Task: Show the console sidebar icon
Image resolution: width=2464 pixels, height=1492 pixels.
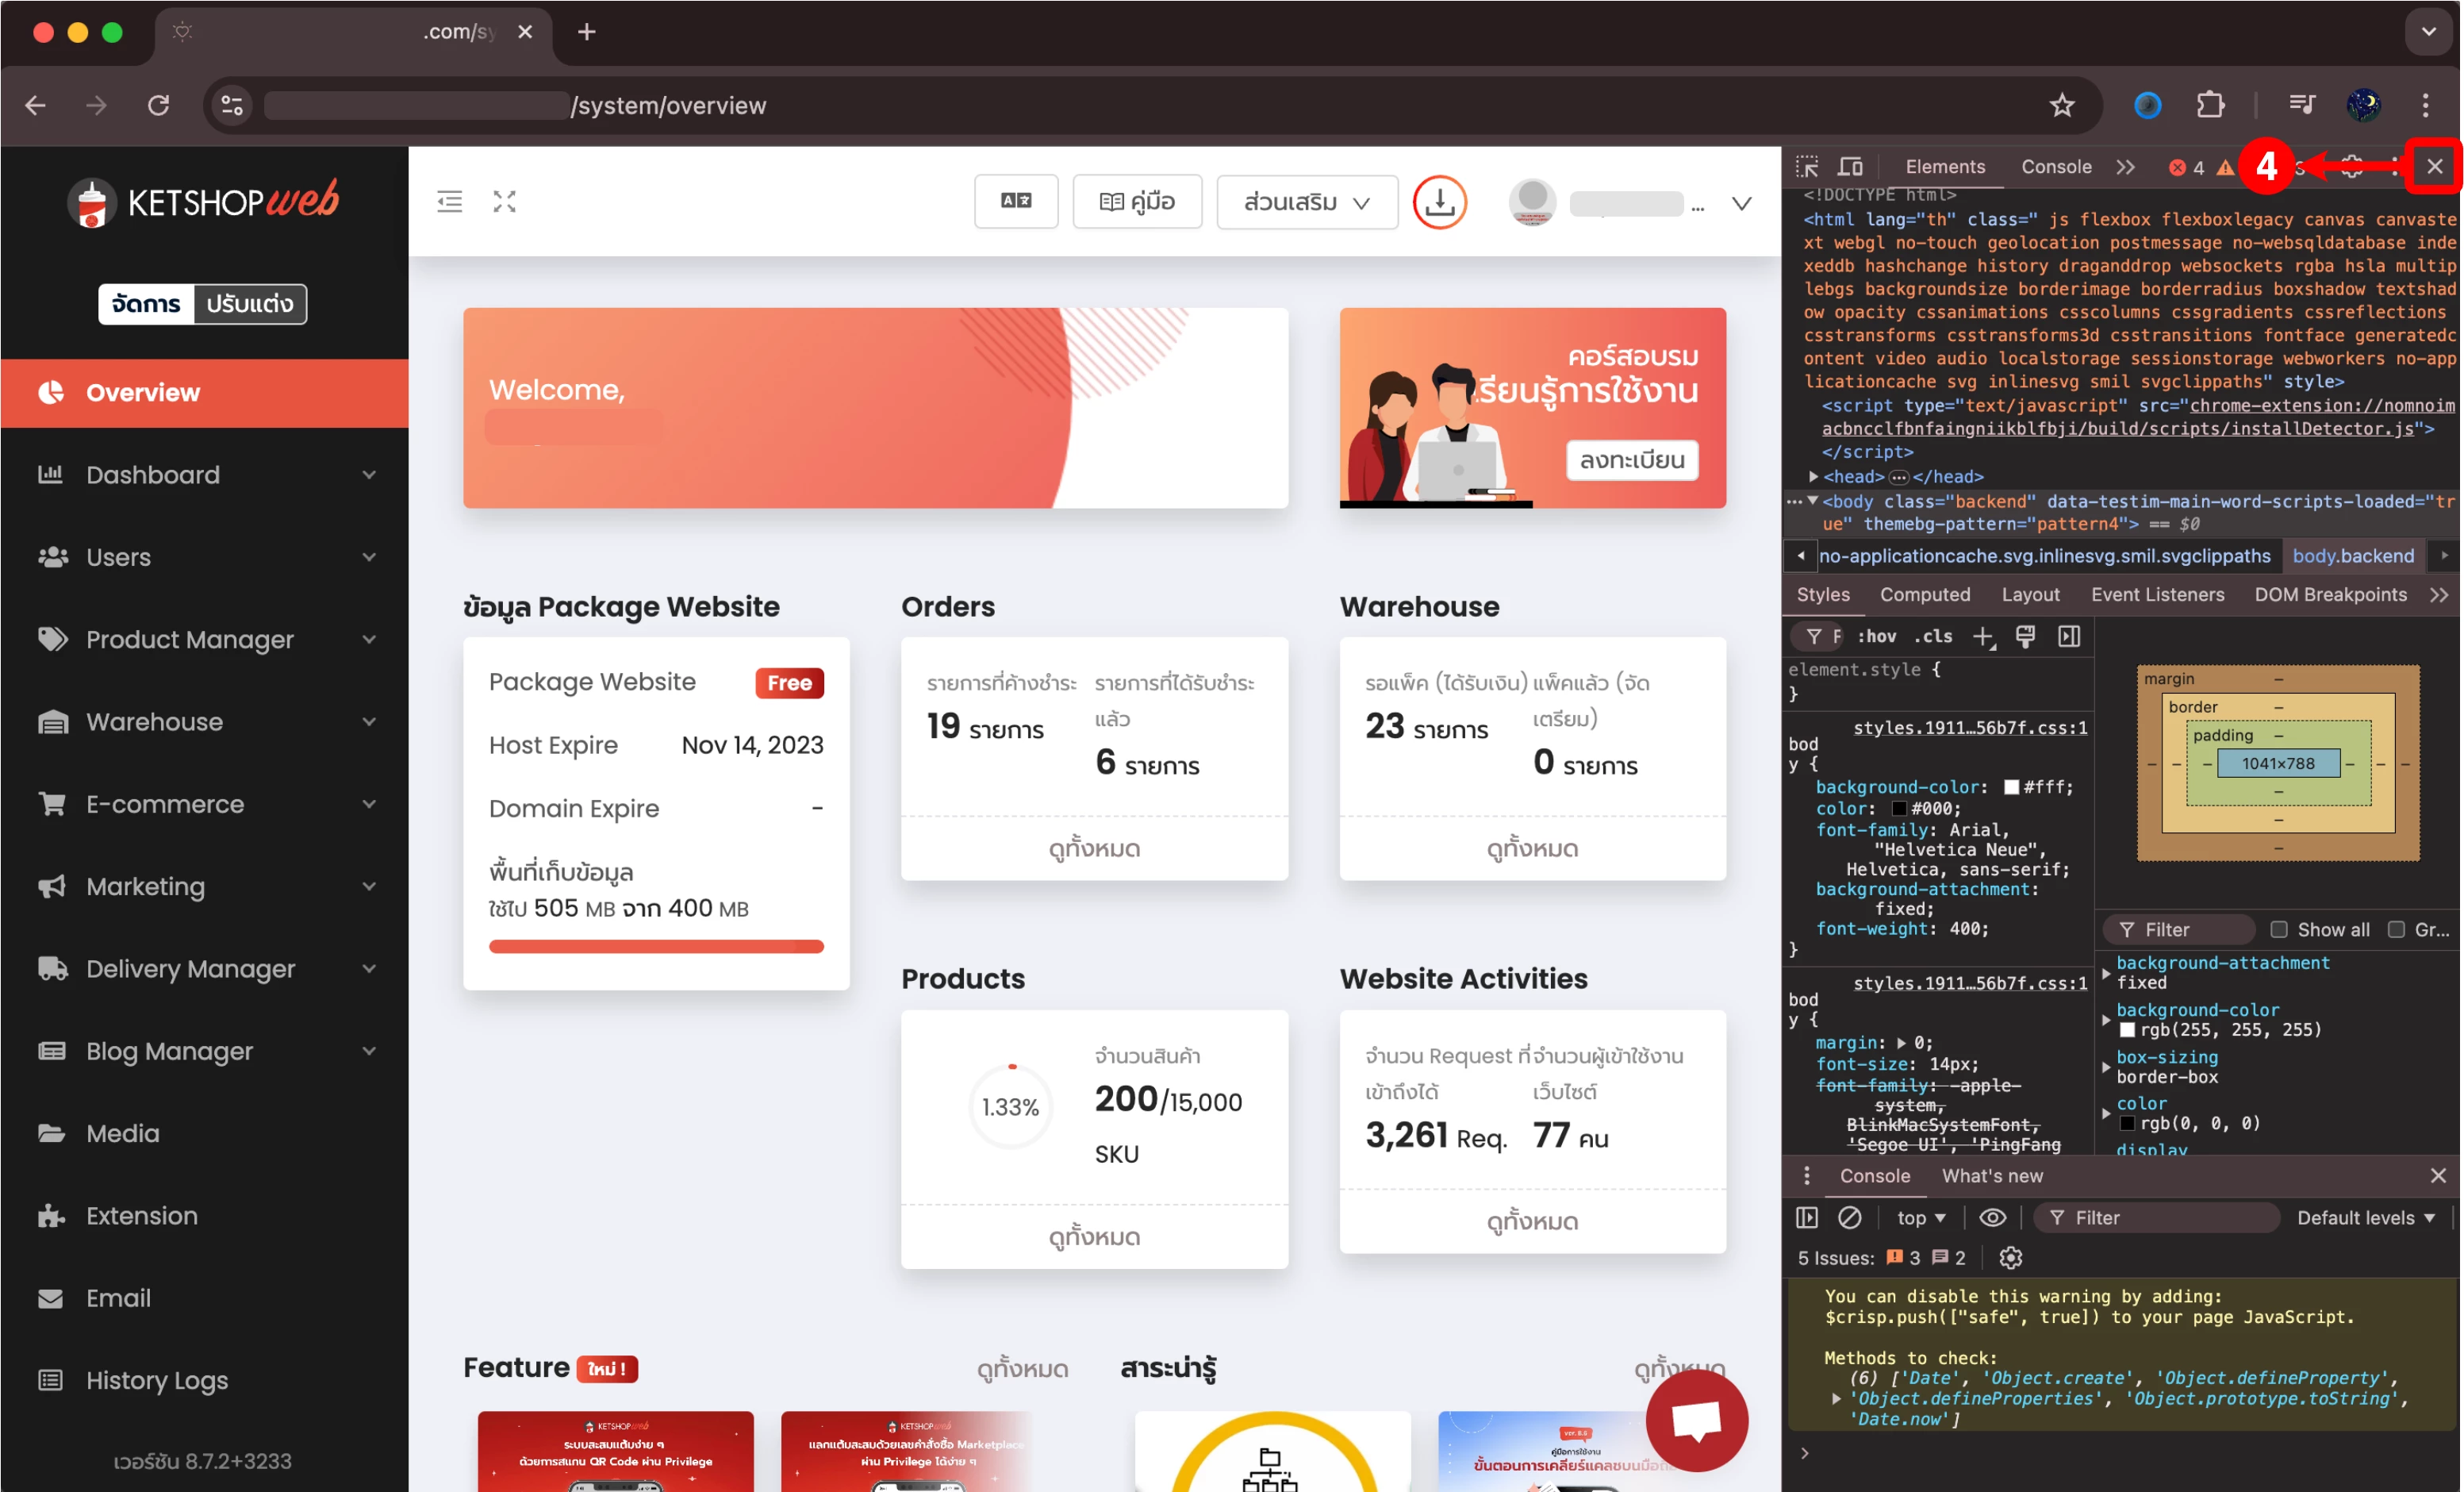Action: pos(1807,1218)
